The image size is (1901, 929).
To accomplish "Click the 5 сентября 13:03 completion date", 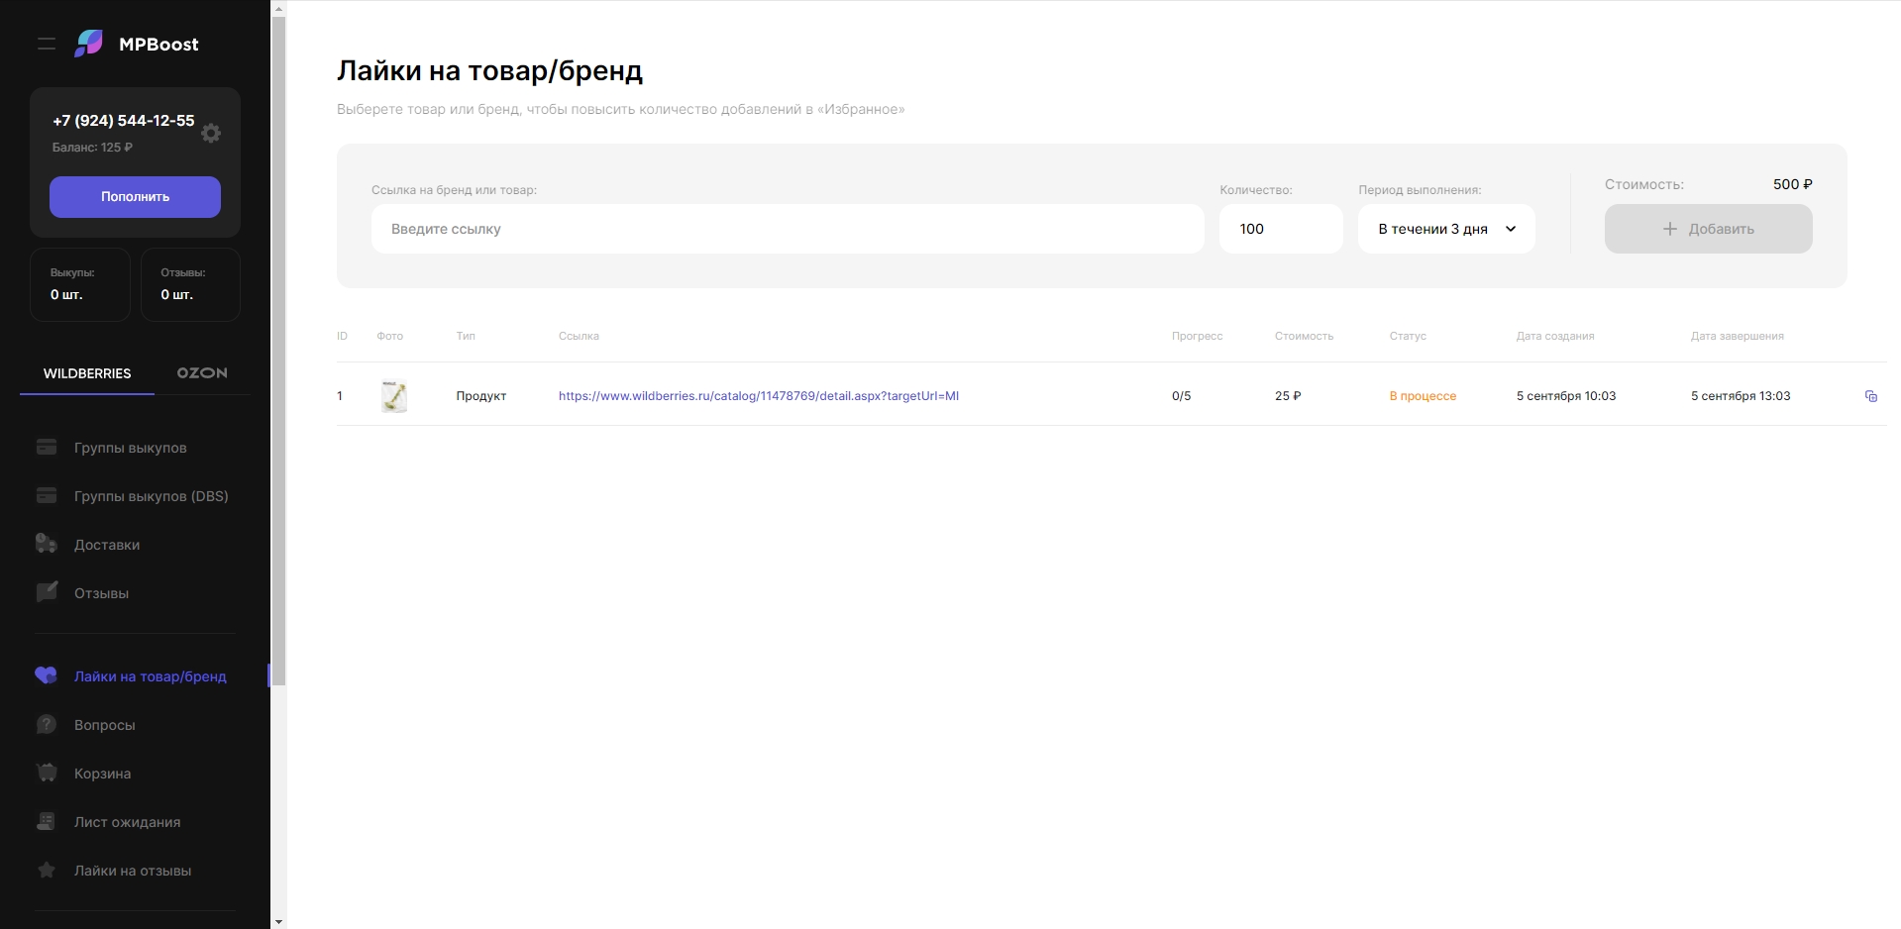I will tap(1741, 396).
